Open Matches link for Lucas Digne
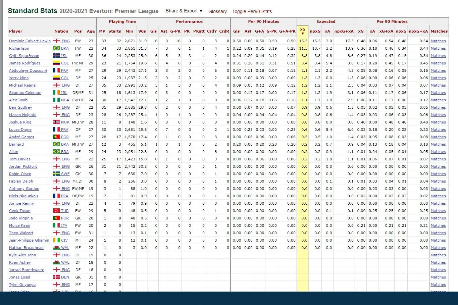Viewport: 458px width, 305px height. click(x=438, y=130)
